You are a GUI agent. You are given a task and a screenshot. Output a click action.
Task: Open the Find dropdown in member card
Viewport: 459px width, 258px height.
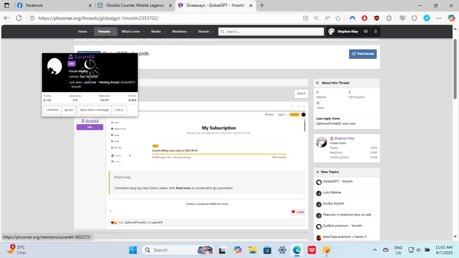(119, 110)
